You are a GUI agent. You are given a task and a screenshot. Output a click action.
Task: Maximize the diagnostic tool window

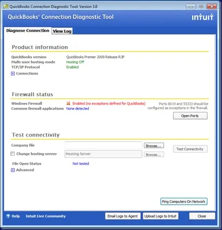[201, 6]
